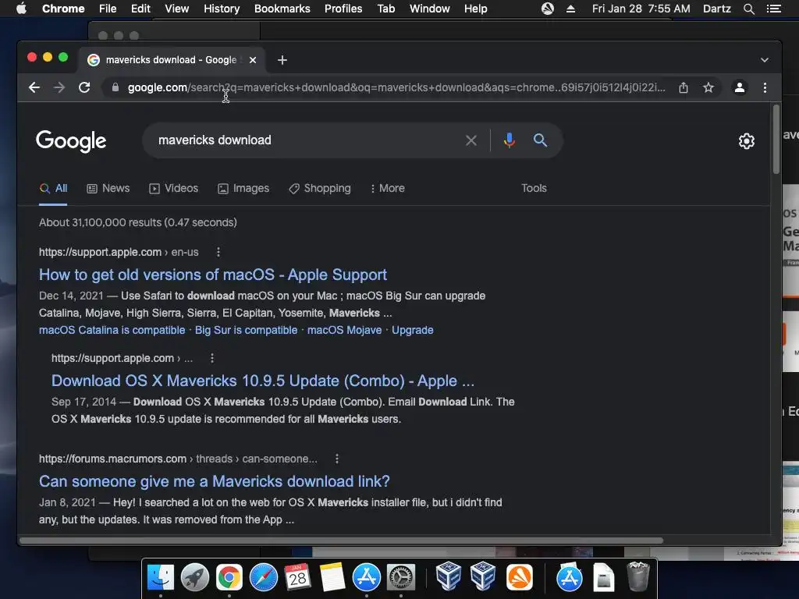Open Can someone give me a Mavericks download link

215,481
